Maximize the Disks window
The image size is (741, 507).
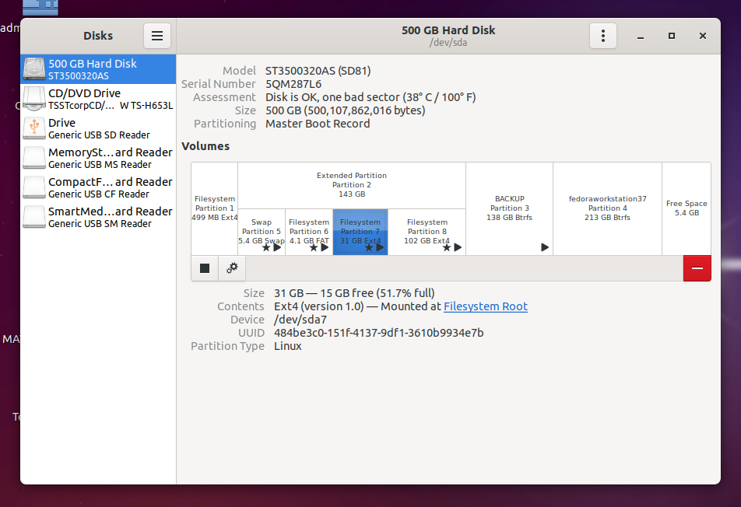(672, 36)
